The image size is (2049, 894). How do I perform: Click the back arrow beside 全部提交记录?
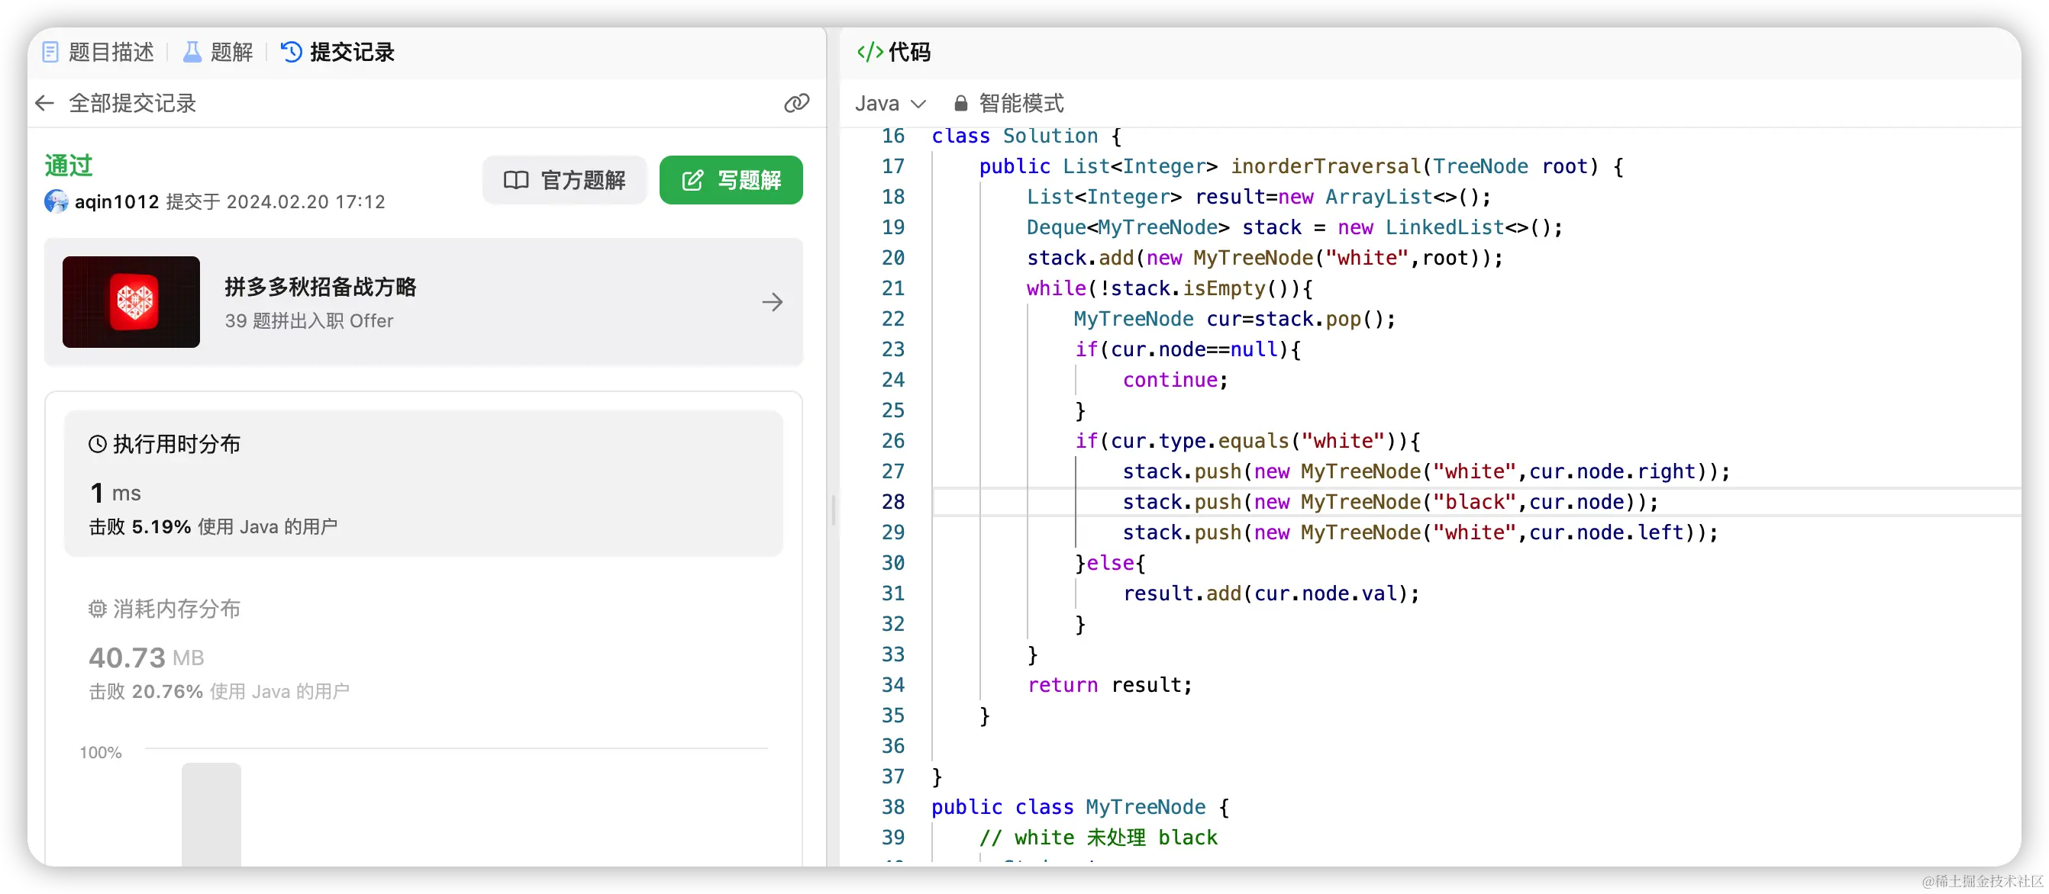tap(45, 103)
